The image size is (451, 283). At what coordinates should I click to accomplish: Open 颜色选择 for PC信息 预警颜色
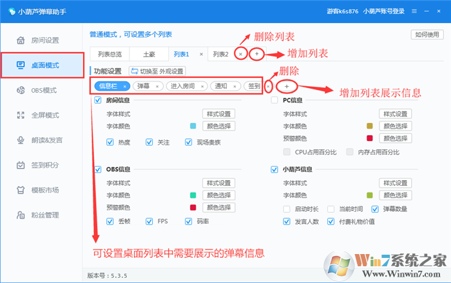point(395,138)
